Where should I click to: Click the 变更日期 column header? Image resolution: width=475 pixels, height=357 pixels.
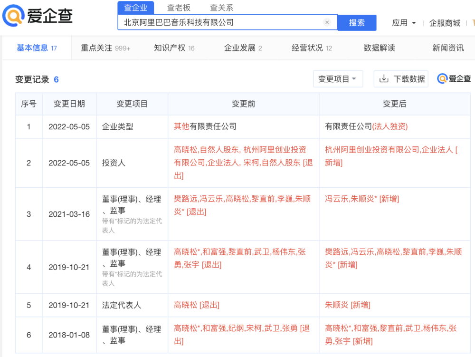coord(69,104)
